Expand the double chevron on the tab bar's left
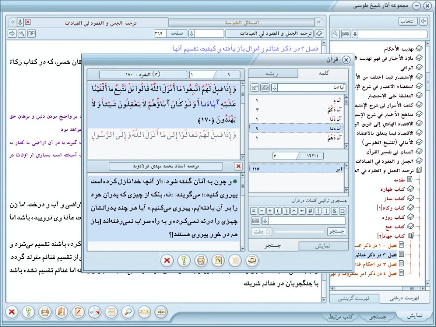Image resolution: width=436 pixels, height=327 pixels. 13,22
